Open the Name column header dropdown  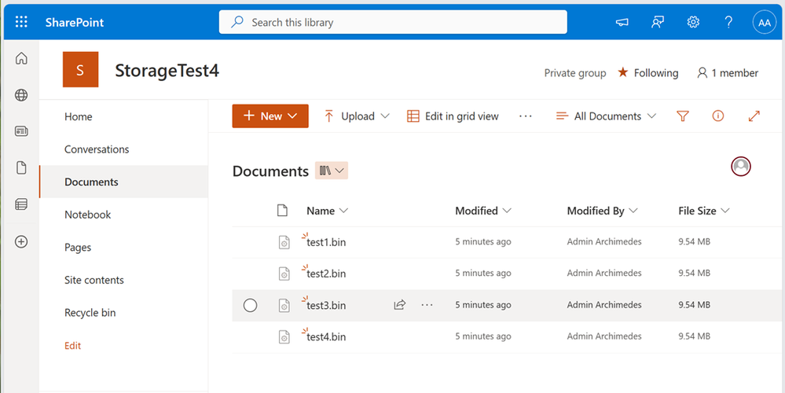327,211
